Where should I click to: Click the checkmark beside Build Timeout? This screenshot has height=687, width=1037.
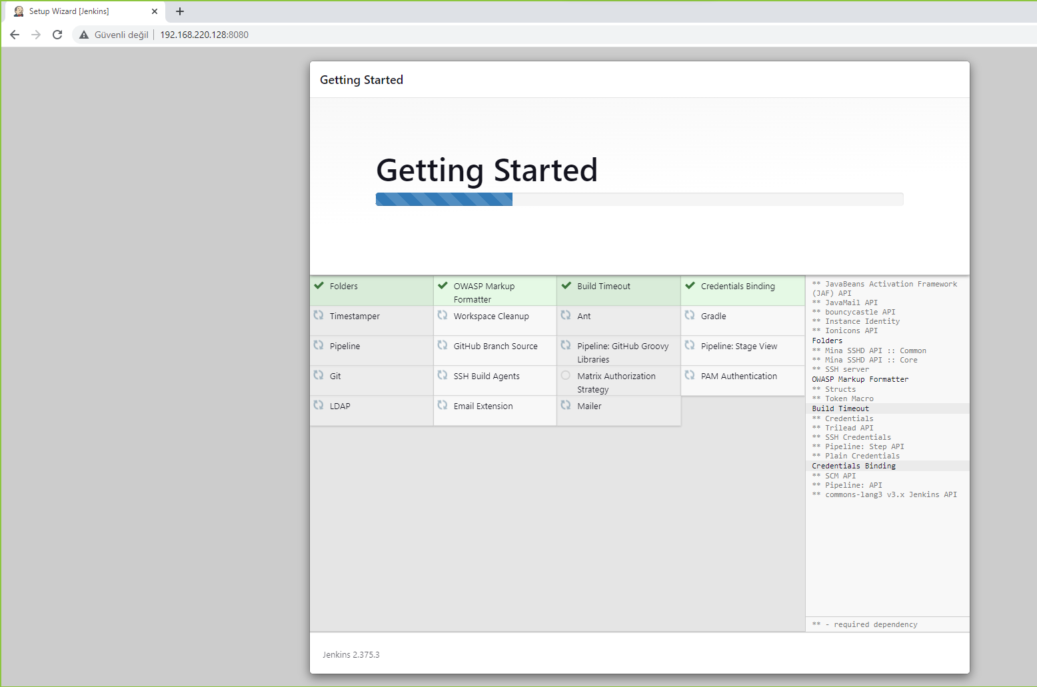pyautogui.click(x=566, y=286)
